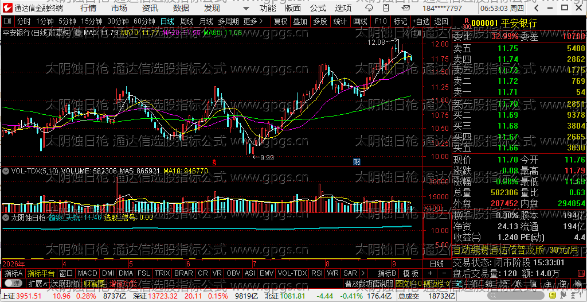The width and height of the screenshot is (587, 302).
Task: Click the back arrow in title bar
Action: [x=536, y=8]
